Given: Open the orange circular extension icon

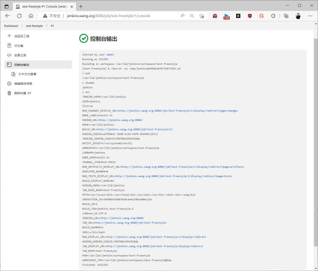Looking at the screenshot, I should coord(261,16).
